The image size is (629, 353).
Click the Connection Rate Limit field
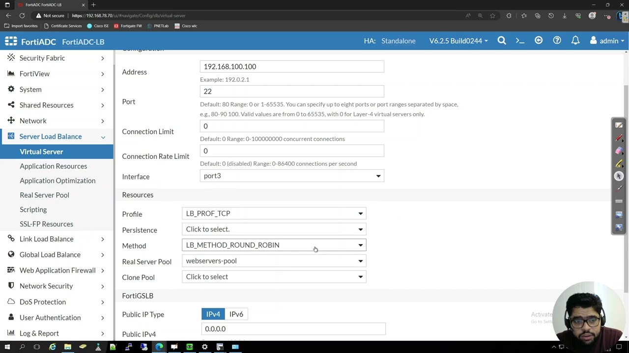pyautogui.click(x=292, y=151)
